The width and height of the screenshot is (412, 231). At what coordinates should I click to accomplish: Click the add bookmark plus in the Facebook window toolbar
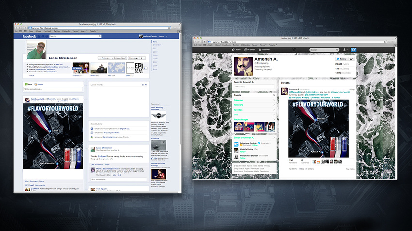tap(25, 28)
